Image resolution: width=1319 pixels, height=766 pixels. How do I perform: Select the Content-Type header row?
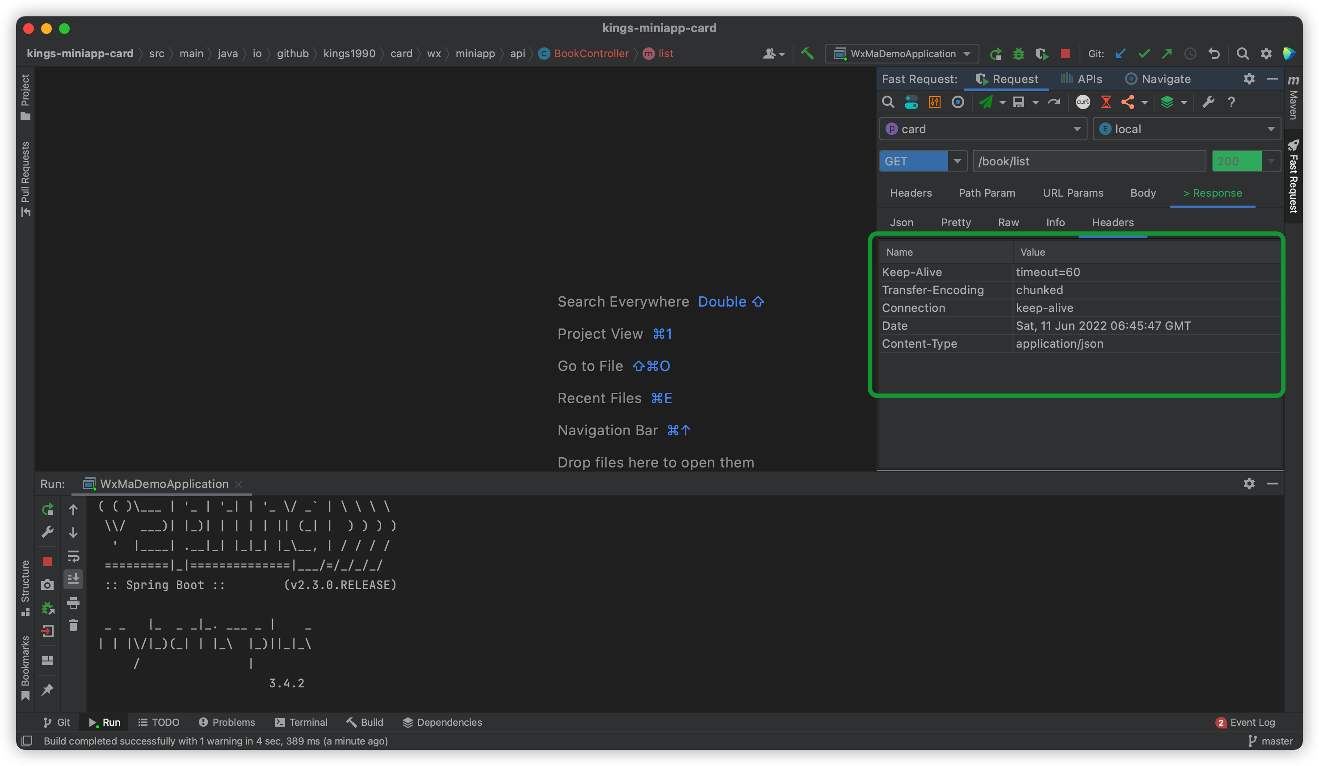[1079, 344]
